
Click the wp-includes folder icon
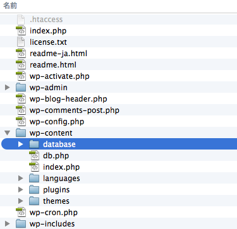[x=21, y=224]
